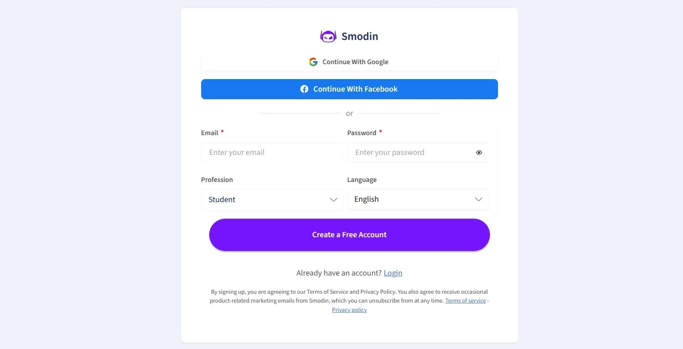Click the Smodin robot logo icon
This screenshot has width=683, height=349.
coord(328,36)
